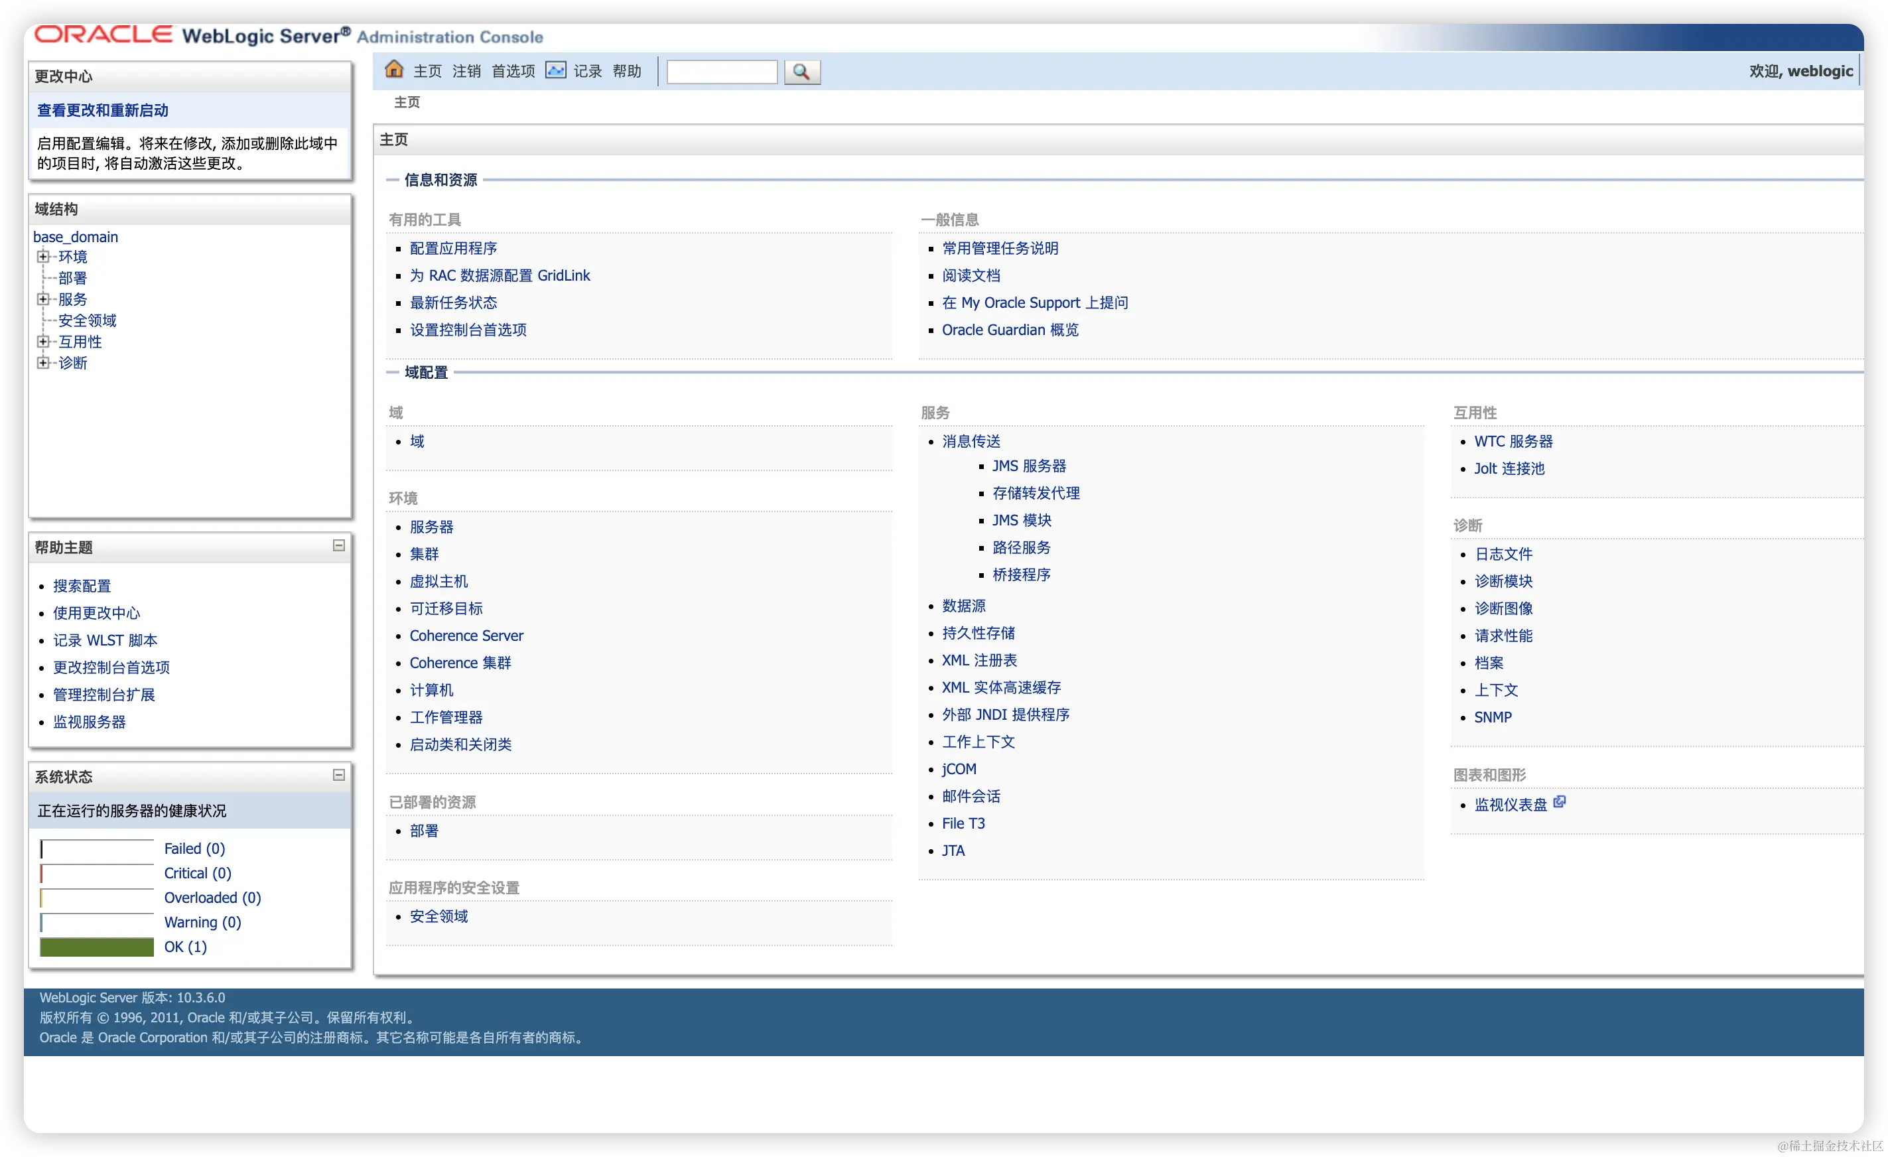Expand the 互用性 tree node

tap(44, 342)
